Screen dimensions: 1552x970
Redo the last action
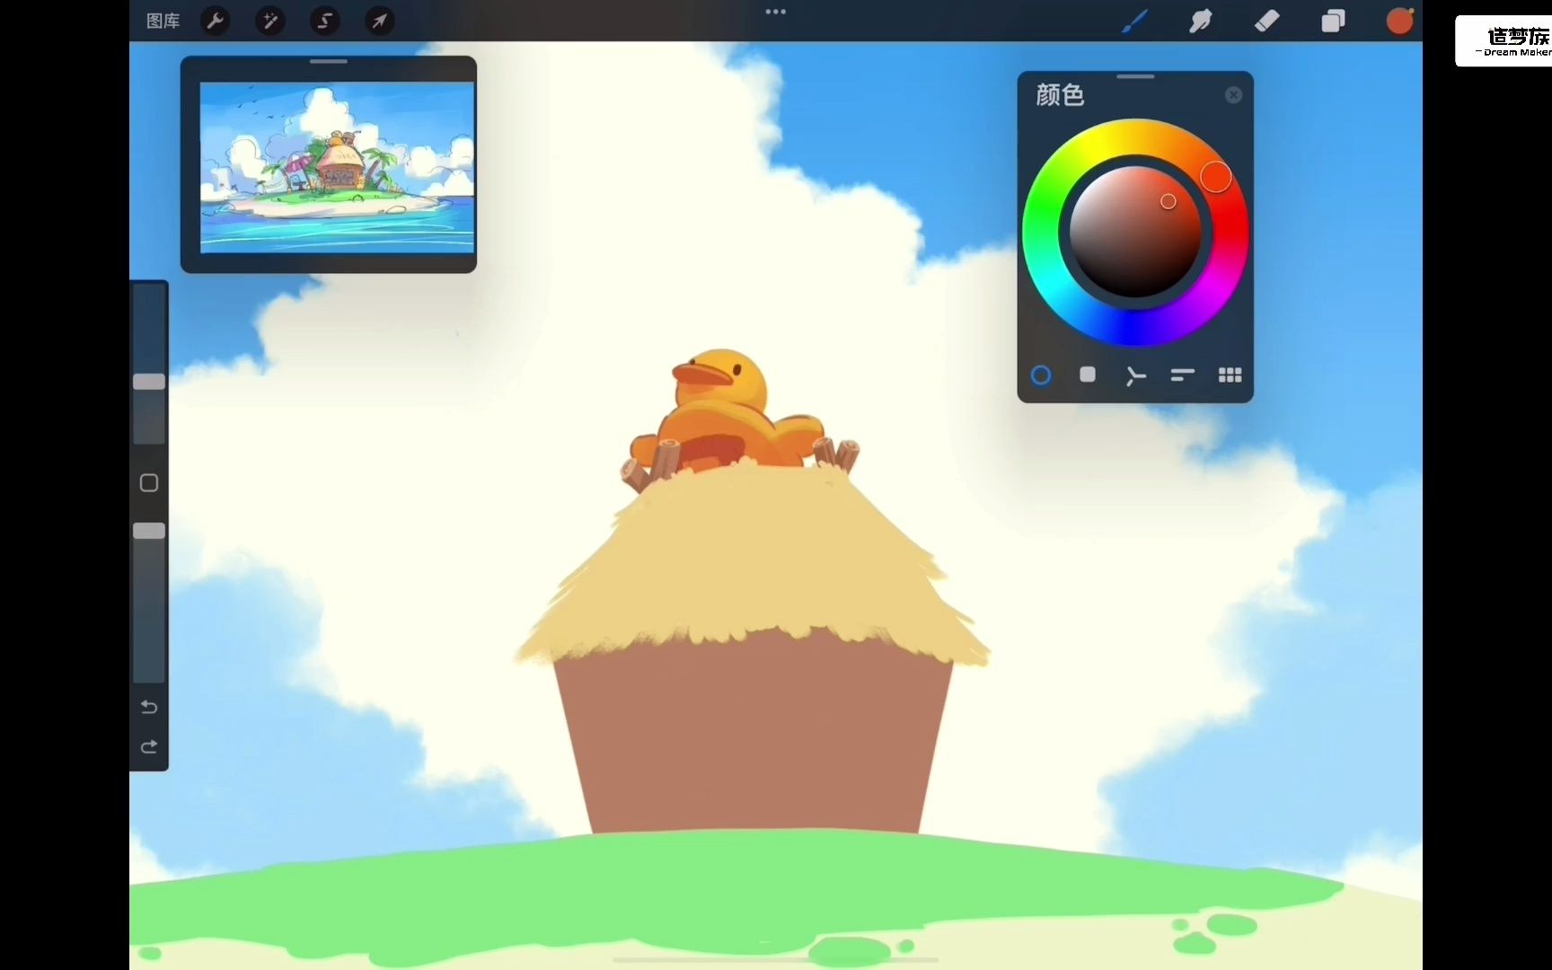tap(149, 746)
